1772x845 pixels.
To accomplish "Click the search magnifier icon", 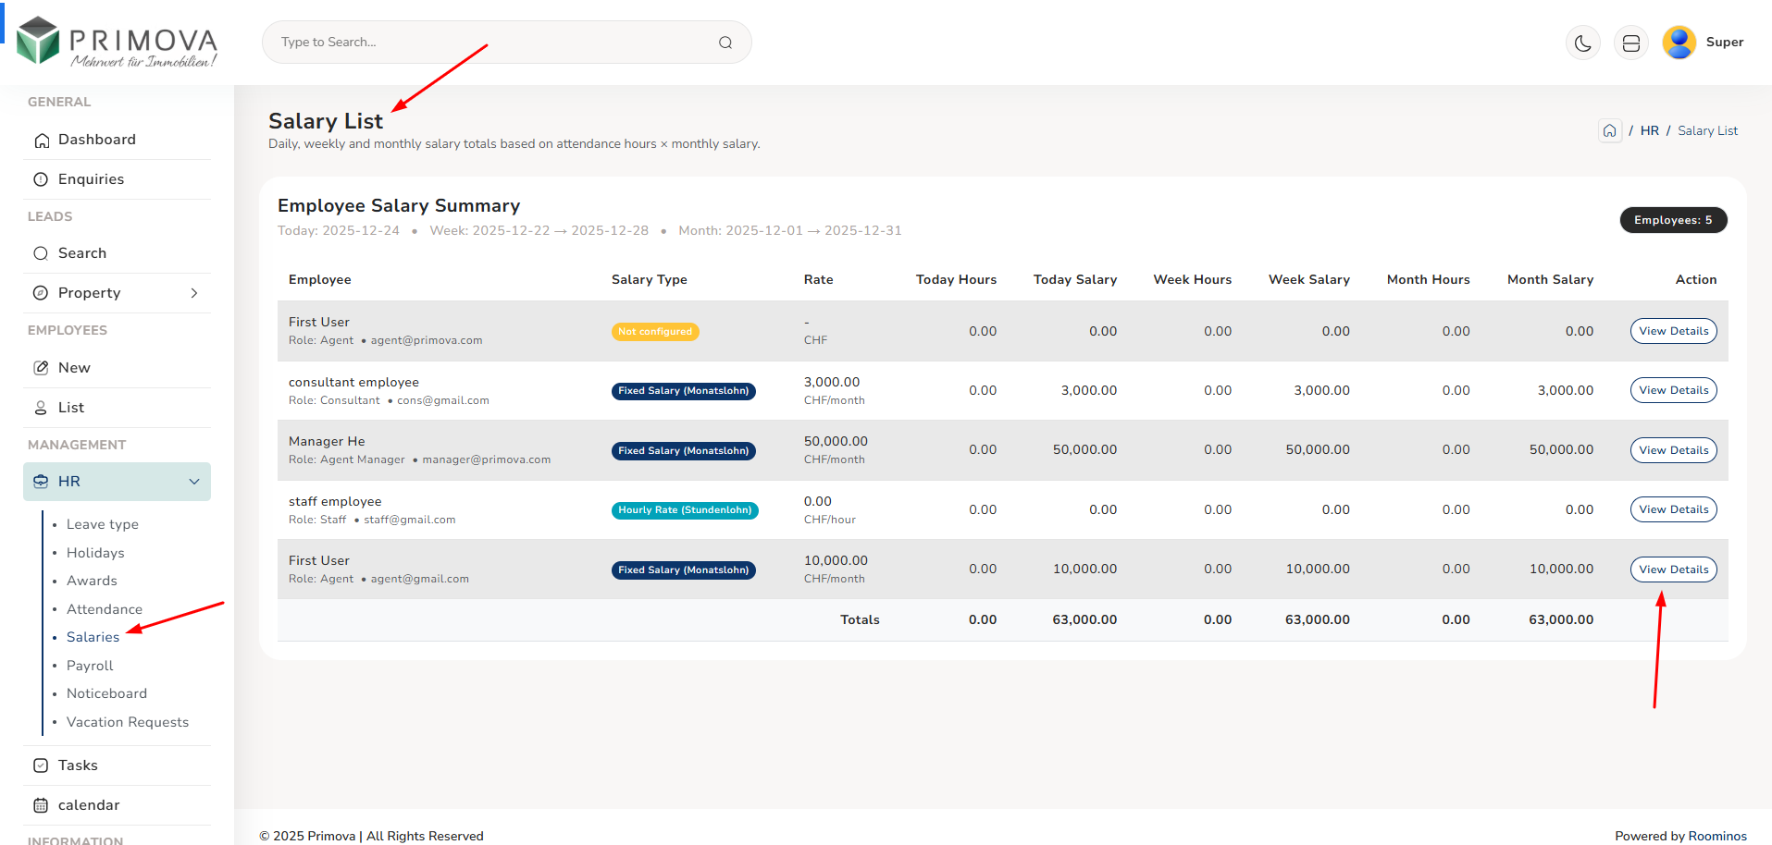I will click(725, 43).
